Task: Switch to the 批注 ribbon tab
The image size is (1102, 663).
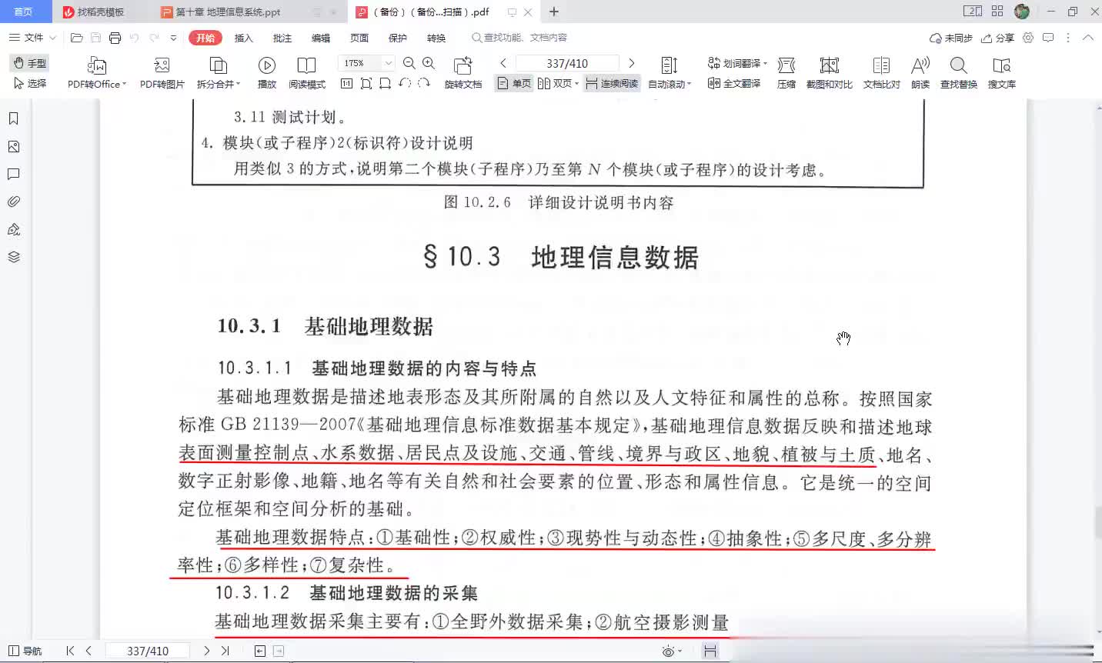Action: (282, 38)
